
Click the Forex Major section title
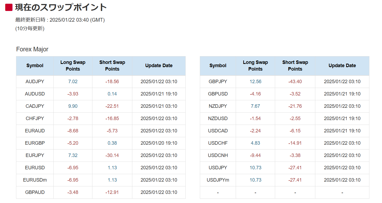click(x=32, y=49)
